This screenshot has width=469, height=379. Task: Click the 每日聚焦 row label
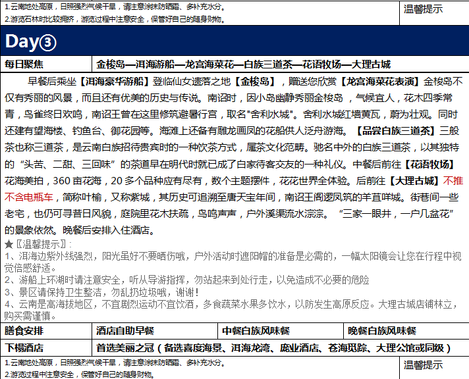[24, 64]
